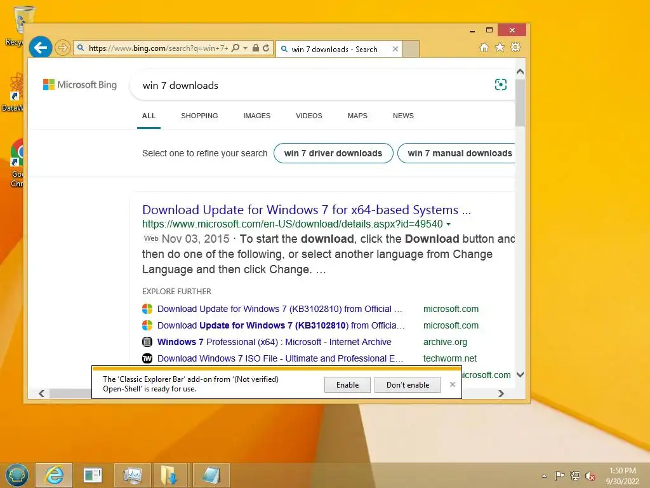Click Enable for the Classic Explorer Bar add-on
Viewport: 650px width, 488px height.
pyautogui.click(x=347, y=384)
